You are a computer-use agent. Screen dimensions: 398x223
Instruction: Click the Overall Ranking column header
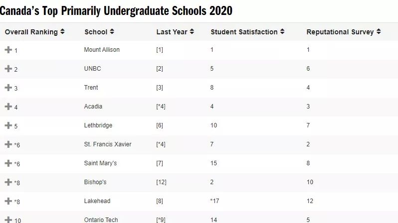(31, 32)
